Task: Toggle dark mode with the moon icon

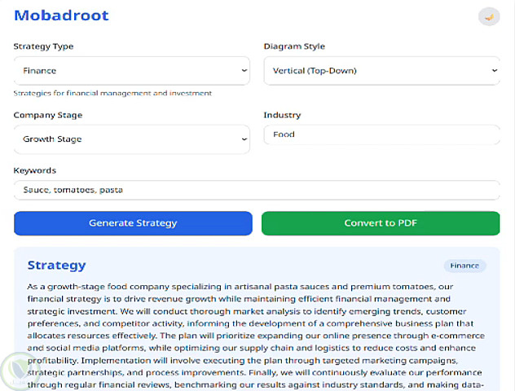Action: 489,16
